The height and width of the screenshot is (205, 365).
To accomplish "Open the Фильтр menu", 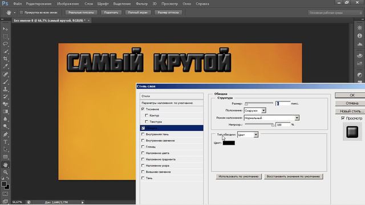I will (141, 4).
